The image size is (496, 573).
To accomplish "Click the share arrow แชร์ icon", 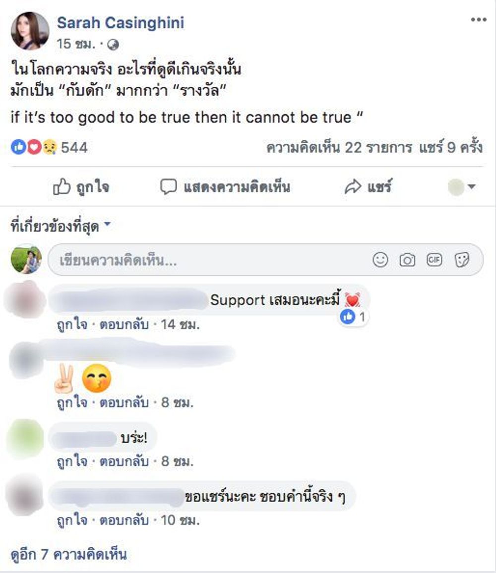I will coord(353,187).
